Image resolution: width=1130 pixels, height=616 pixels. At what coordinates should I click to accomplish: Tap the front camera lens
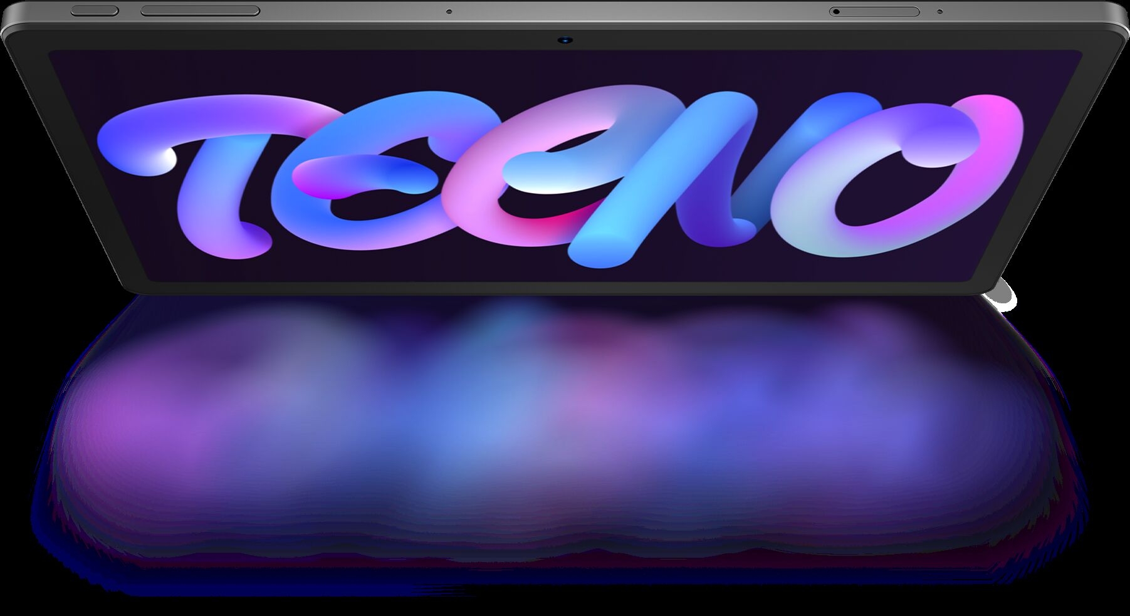click(x=565, y=40)
